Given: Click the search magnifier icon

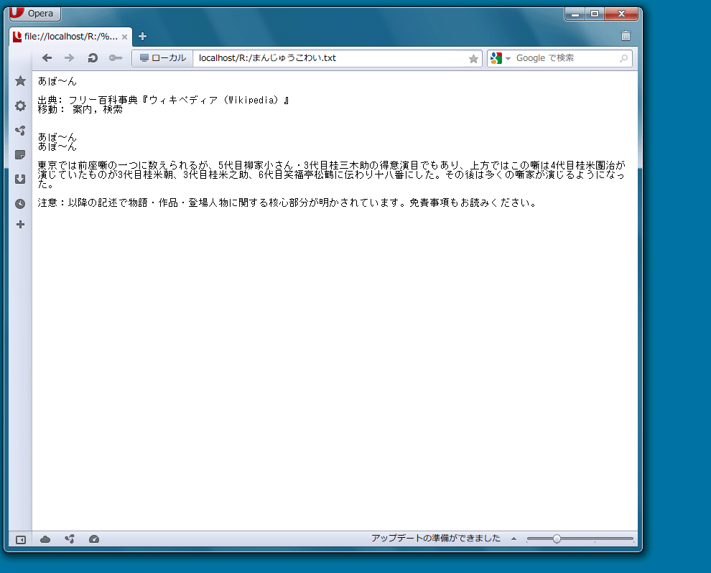Looking at the screenshot, I should [624, 58].
